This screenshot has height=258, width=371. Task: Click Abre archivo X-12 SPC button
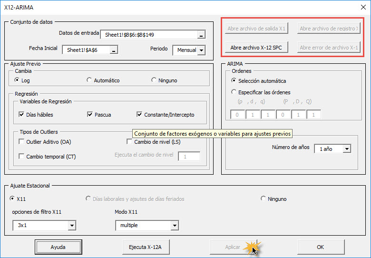click(256, 48)
